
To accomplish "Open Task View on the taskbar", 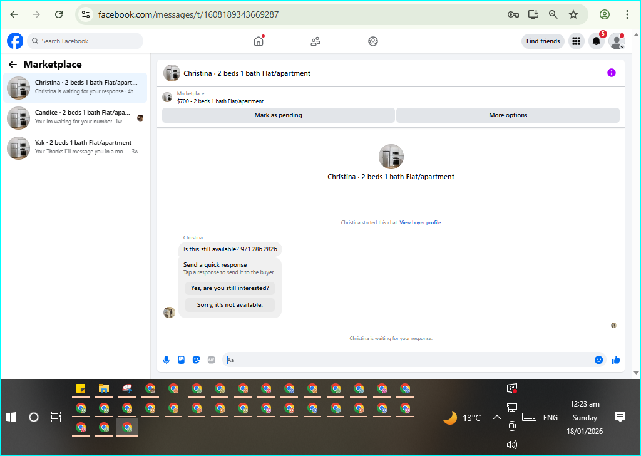I will click(56, 418).
